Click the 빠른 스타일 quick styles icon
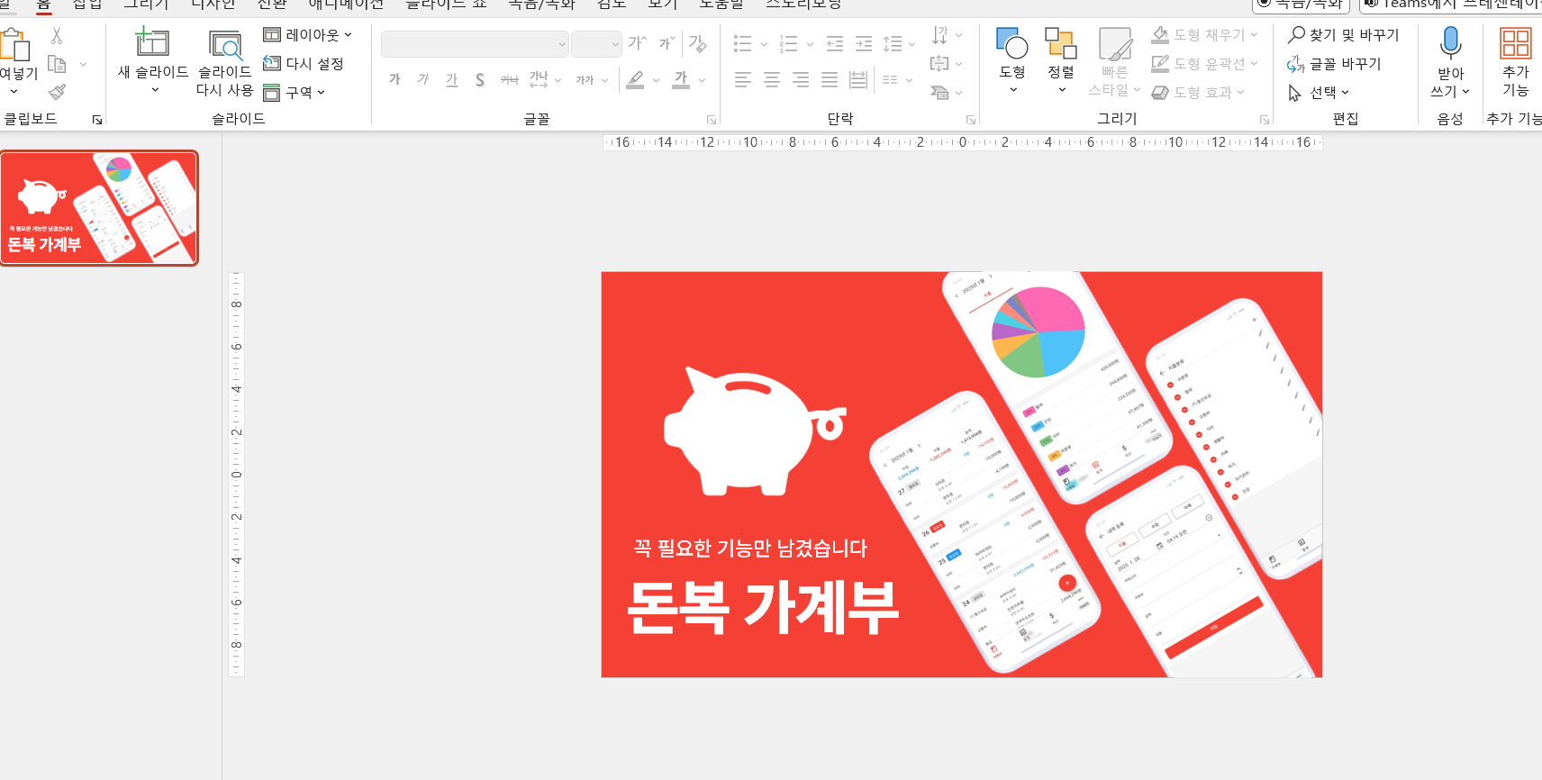 (1115, 43)
